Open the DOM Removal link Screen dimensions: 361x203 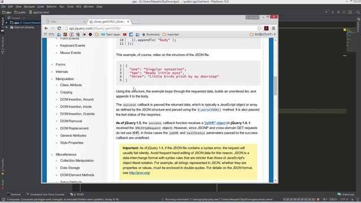point(71,121)
